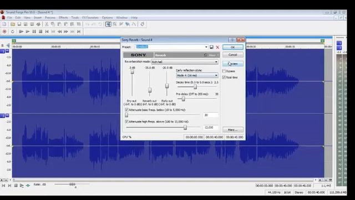This screenshot has width=355, height=200.
Task: Toggle Attenuate high freqs. above checkbox
Action: [x=126, y=122]
